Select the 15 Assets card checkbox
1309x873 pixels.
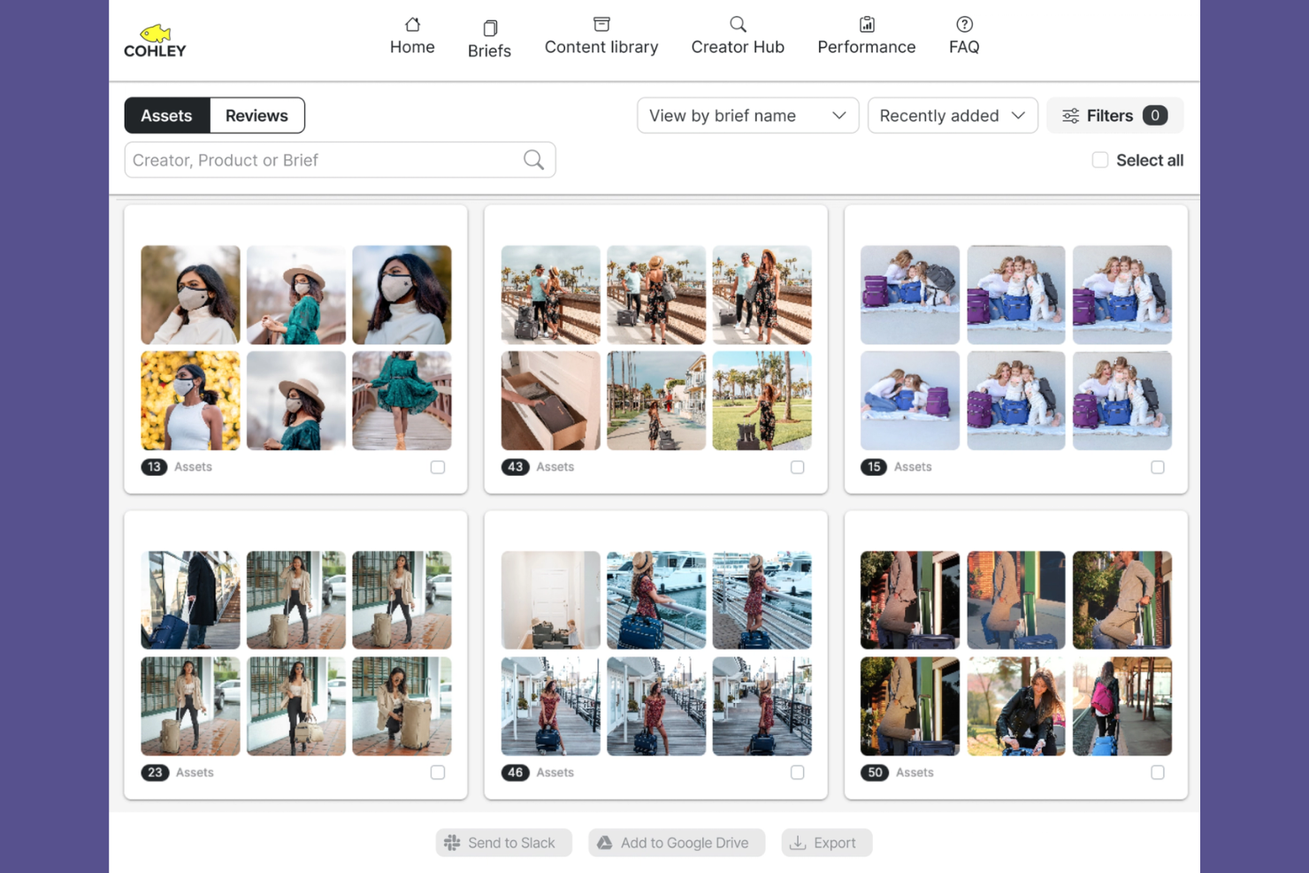(x=1158, y=467)
